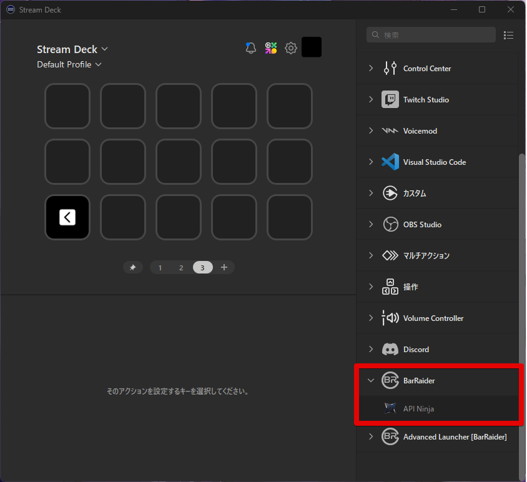This screenshot has height=482, width=527.
Task: Click the back arrow key
Action: tap(67, 217)
